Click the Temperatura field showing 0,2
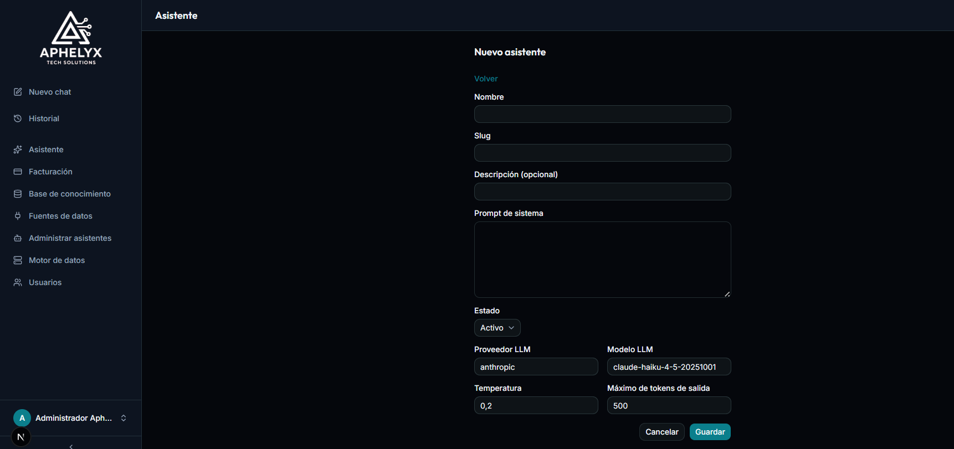This screenshot has height=449, width=954. (536, 405)
